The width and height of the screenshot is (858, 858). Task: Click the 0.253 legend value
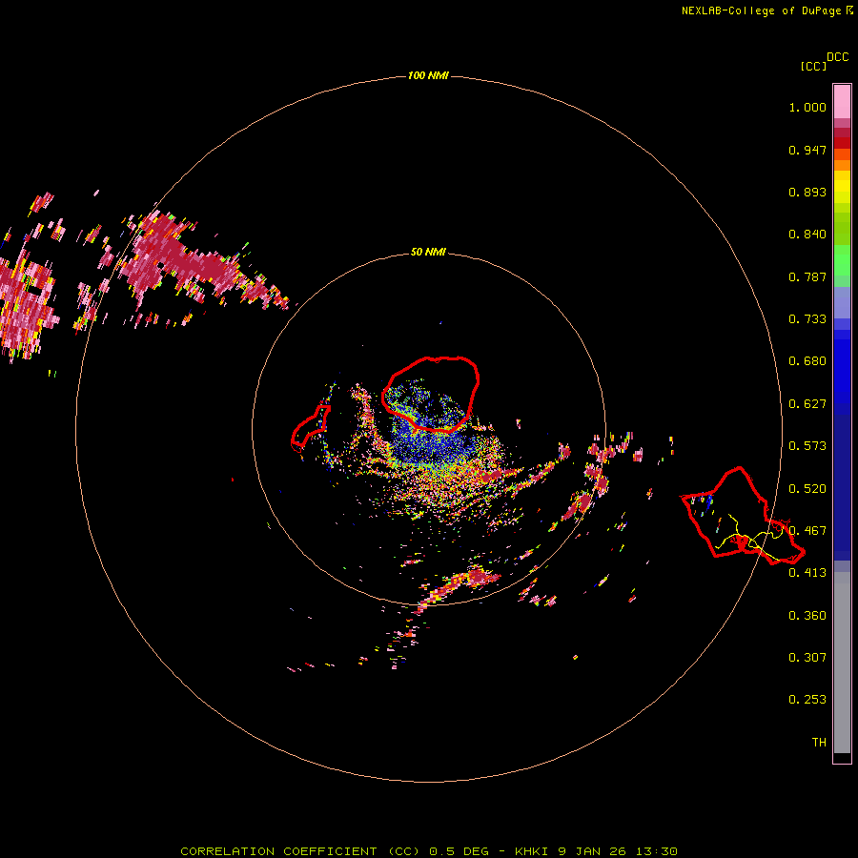[x=807, y=700]
